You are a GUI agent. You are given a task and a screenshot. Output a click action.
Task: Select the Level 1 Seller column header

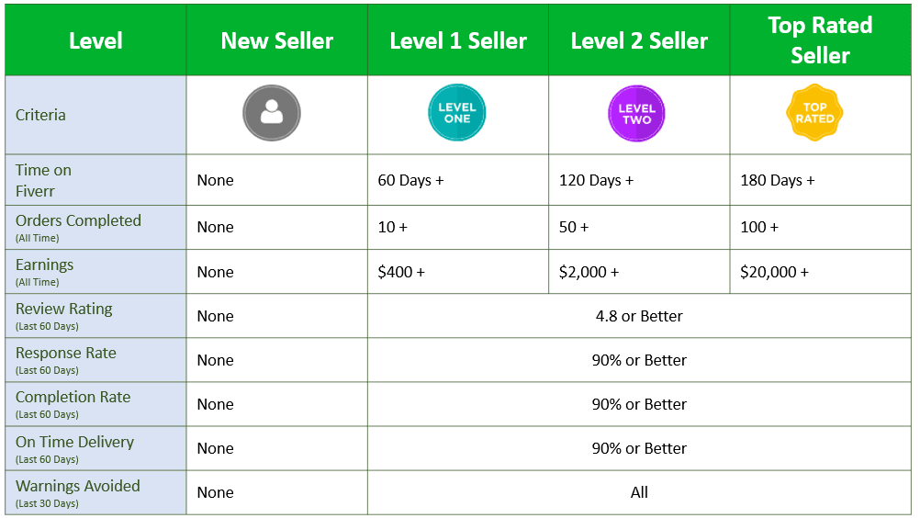[458, 41]
